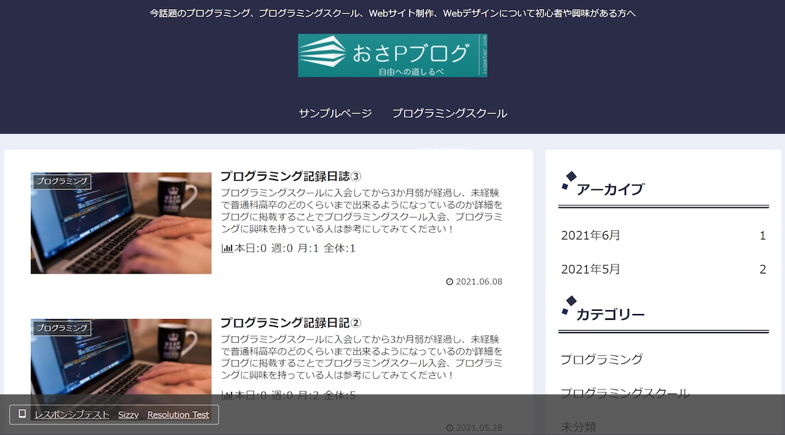This screenshot has height=435, width=785.
Task: Open article title プログラミング記録日記②
Action: tap(291, 323)
